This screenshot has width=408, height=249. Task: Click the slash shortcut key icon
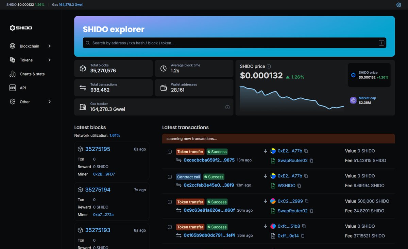coord(381,43)
